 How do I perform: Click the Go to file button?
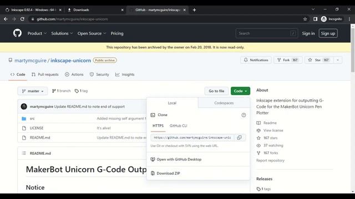216,91
